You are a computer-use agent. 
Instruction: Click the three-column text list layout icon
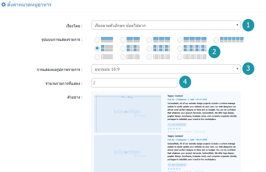[161, 57]
